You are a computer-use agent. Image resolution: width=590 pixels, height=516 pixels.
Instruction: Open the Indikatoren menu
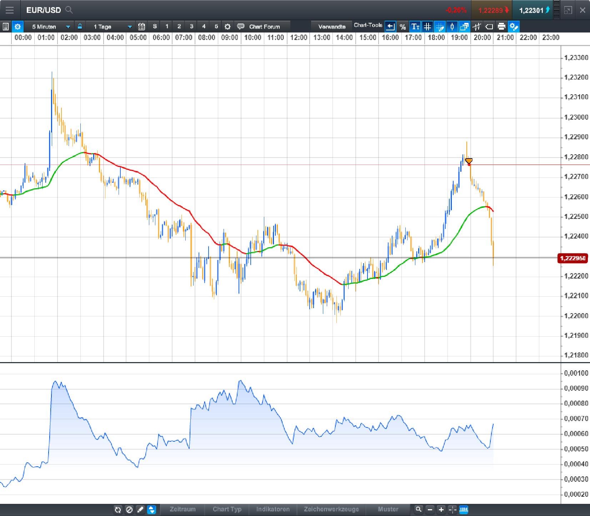(x=273, y=510)
